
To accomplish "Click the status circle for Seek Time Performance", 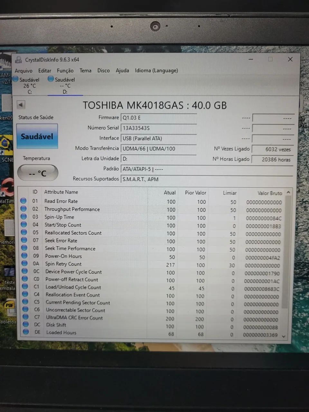I will pyautogui.click(x=24, y=248).
